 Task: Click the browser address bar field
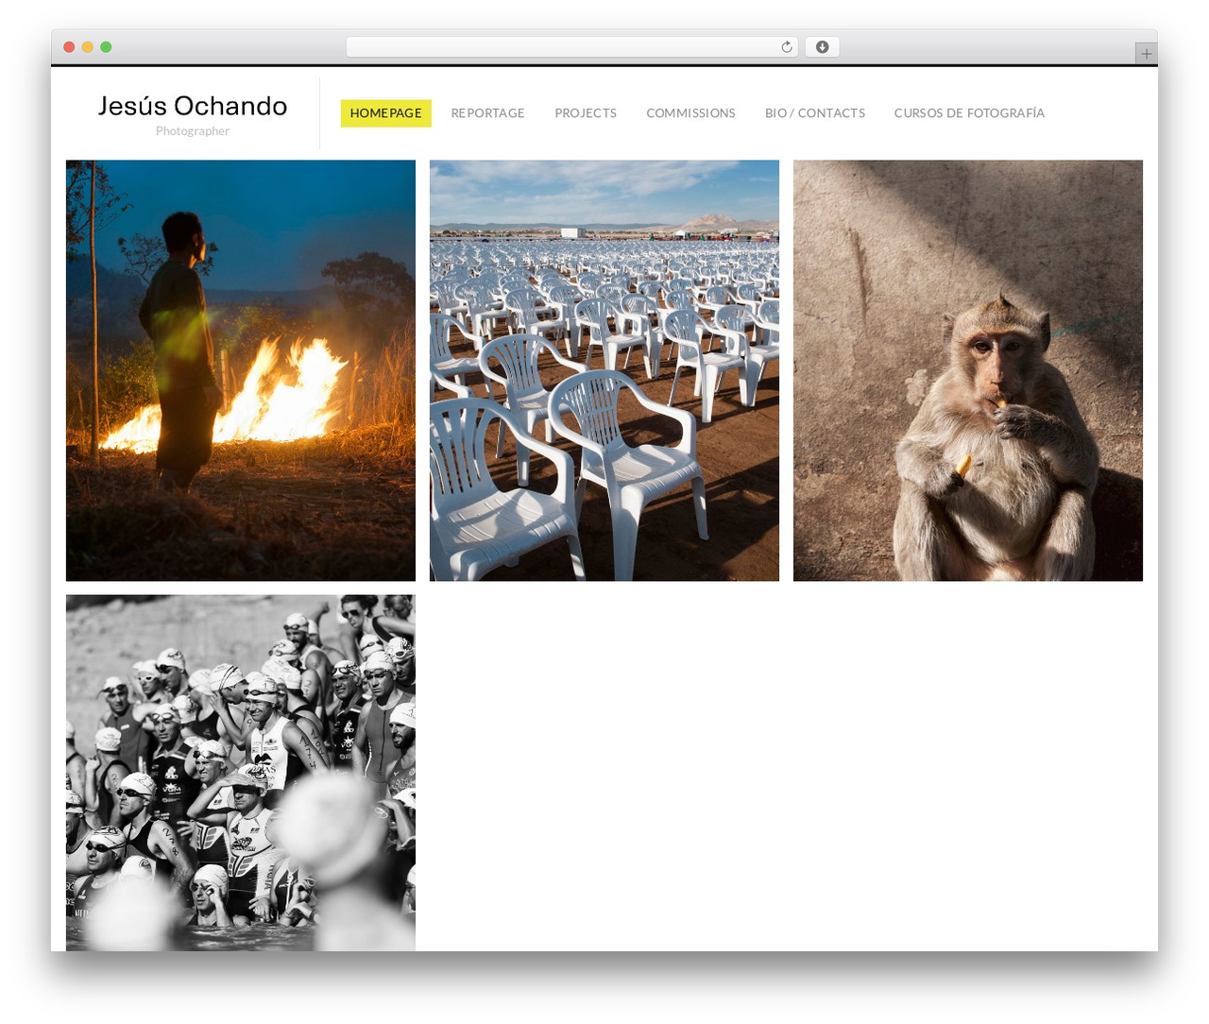tap(571, 47)
